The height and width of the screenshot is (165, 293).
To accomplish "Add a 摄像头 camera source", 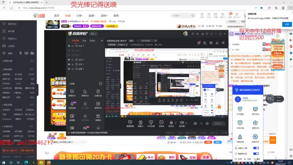I will [141, 124].
